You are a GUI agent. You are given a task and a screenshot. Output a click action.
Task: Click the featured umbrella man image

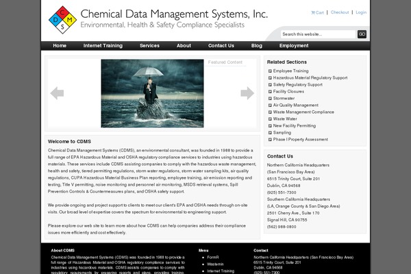[x=152, y=93]
